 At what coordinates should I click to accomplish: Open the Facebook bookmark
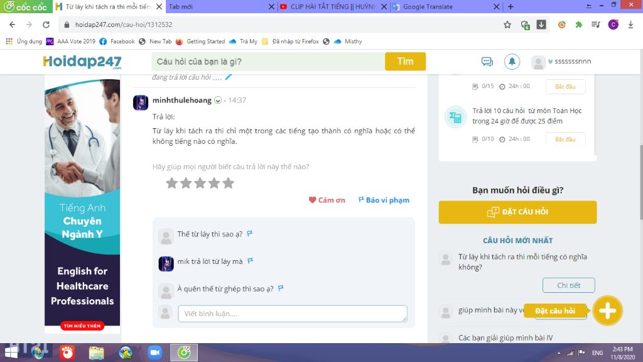pyautogui.click(x=117, y=41)
